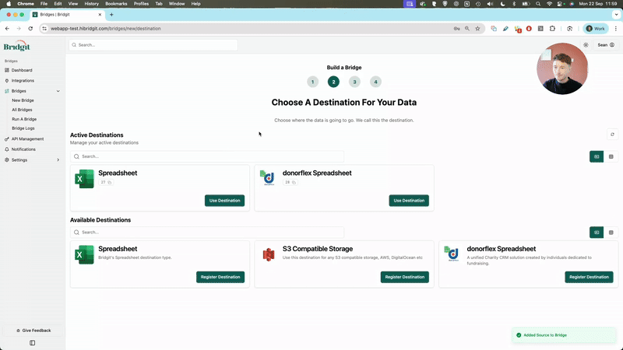The image size is (623, 350).
Task: Bookmark the page with the star icon
Action: click(x=477, y=28)
